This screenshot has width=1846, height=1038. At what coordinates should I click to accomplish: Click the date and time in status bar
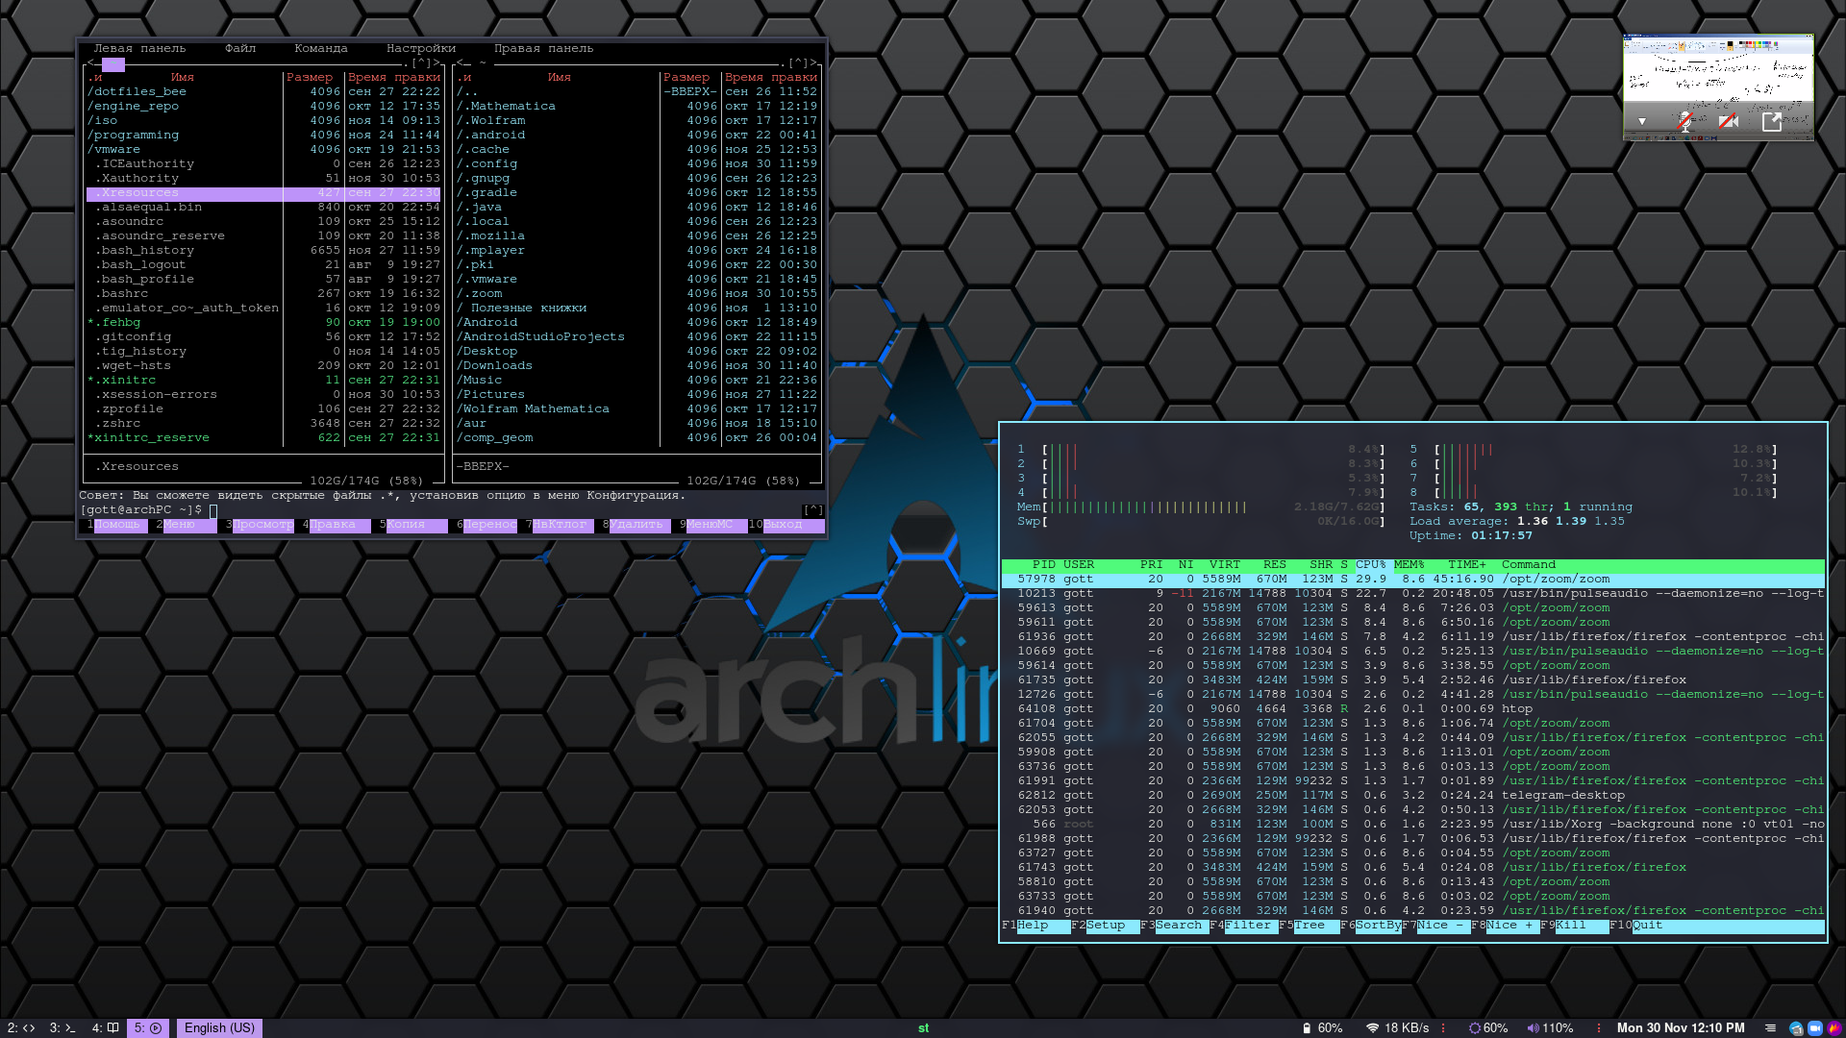(x=1681, y=1027)
